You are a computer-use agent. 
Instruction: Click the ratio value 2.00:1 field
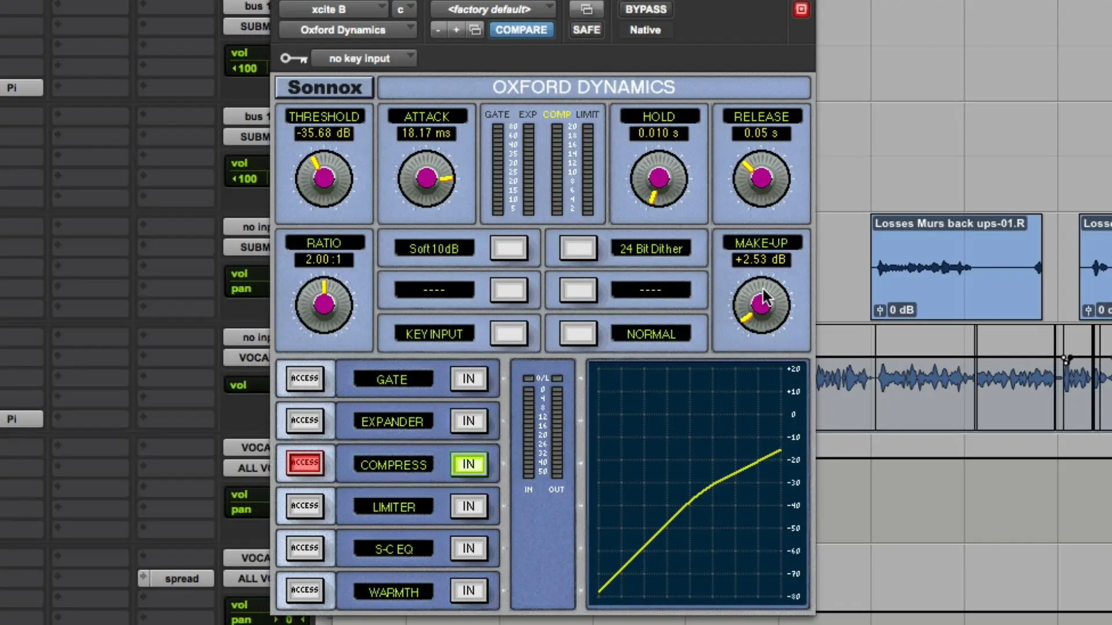[324, 260]
